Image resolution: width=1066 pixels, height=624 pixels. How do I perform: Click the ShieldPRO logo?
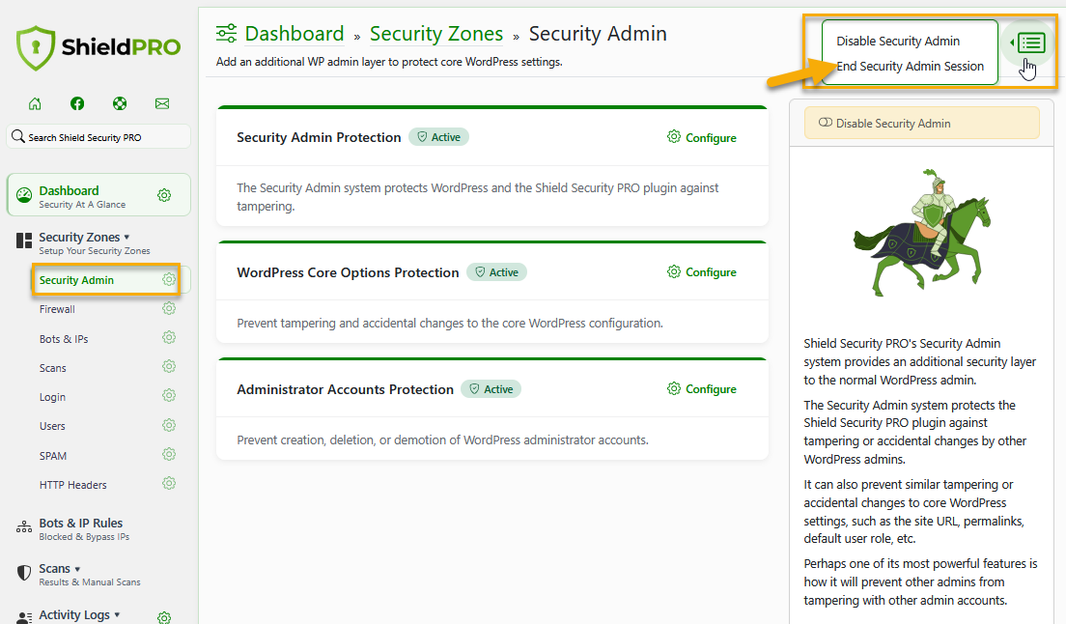tap(98, 47)
